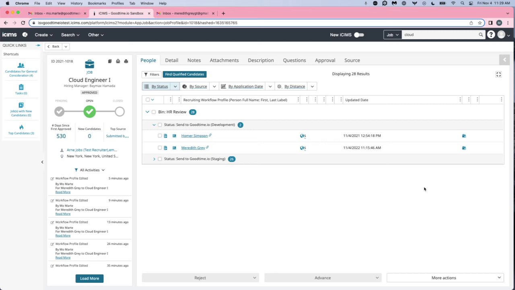Open the By Status dropdown arrow
Viewport: 515px width, 290px height.
click(175, 87)
